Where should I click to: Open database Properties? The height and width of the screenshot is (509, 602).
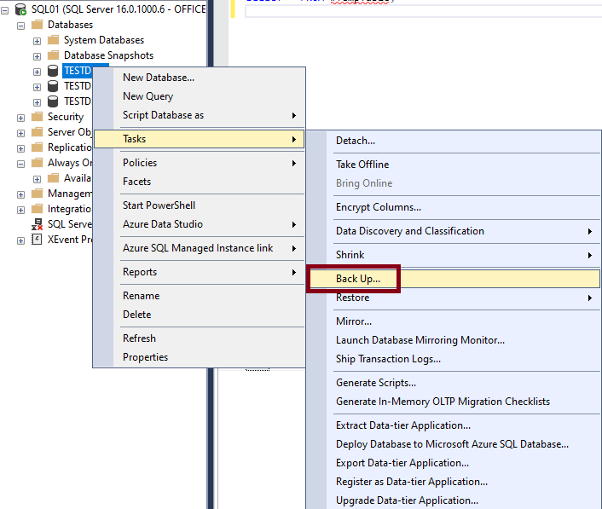pos(199,357)
